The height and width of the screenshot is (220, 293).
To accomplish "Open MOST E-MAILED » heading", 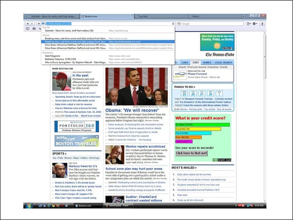I will [x=184, y=168].
